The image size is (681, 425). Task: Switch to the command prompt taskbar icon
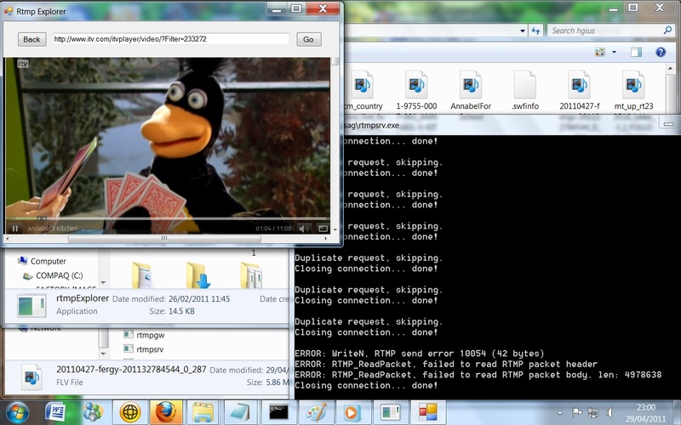click(278, 412)
